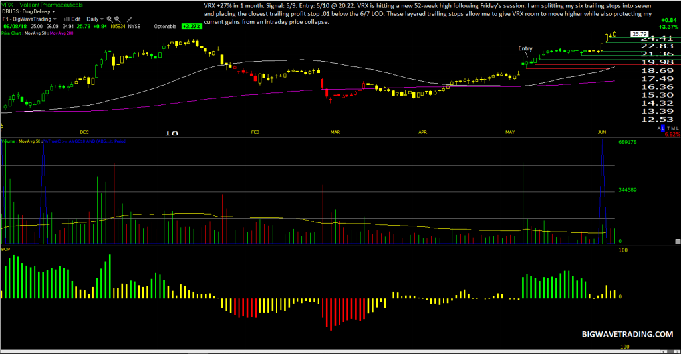
Task: Click the MAY label on time axis
Action: [x=510, y=132]
